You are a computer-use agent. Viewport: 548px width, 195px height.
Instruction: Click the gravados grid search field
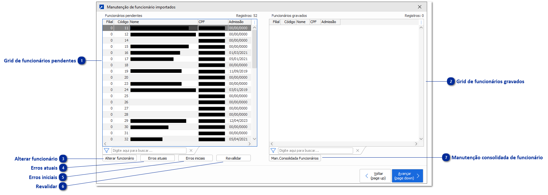point(316,150)
